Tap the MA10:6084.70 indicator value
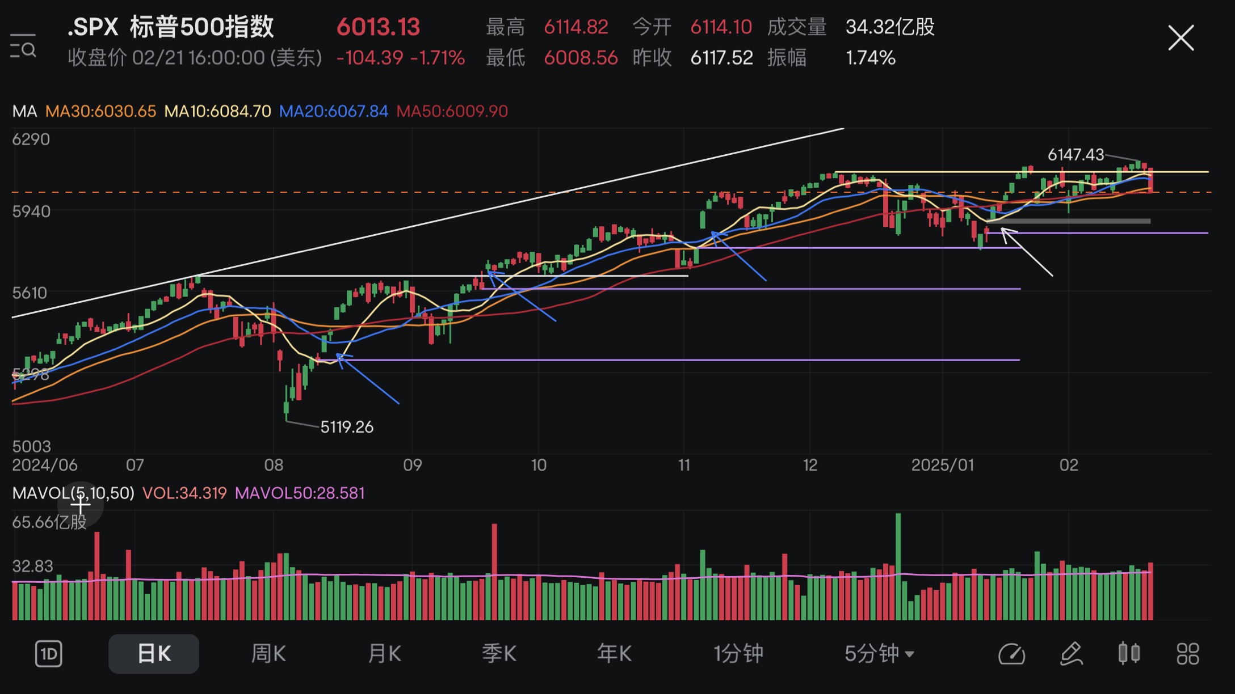 pos(217,111)
